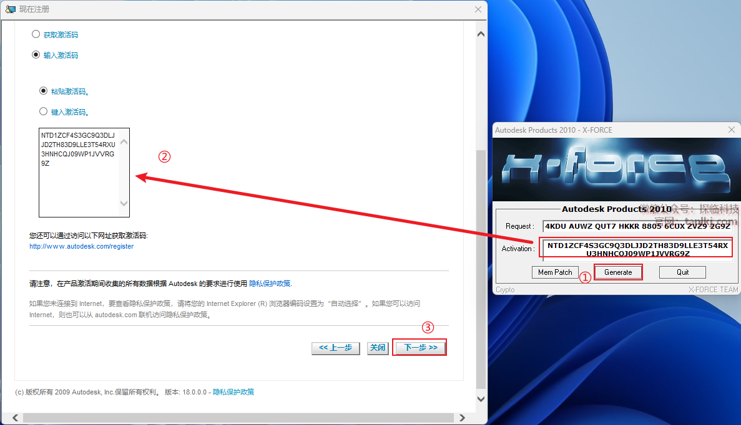Go back with the << 上一步 button
Screen dimensions: 741x425
(x=335, y=348)
